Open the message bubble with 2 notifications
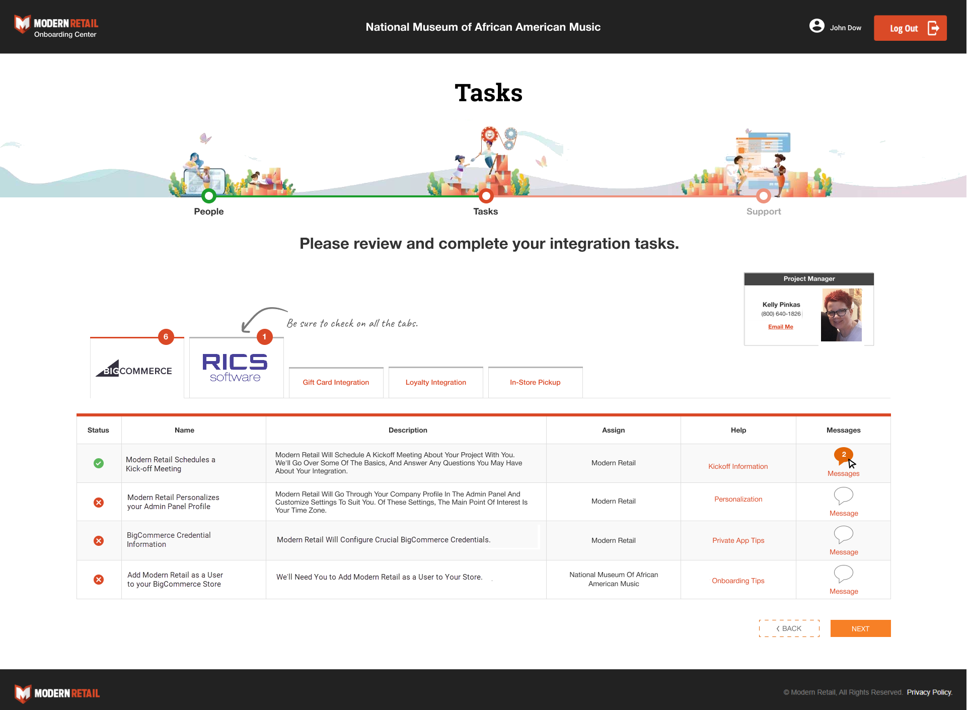The image size is (968, 710). coord(843,455)
